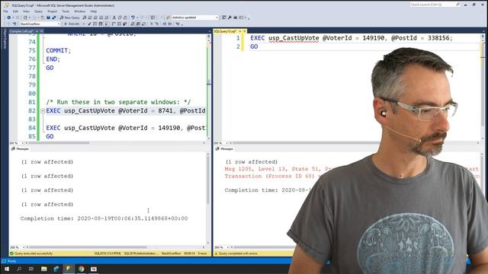Click 'Query completed with errors' status text
The image size is (488, 274).
coord(238,253)
